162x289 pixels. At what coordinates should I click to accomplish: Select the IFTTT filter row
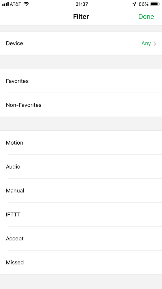pos(81,215)
